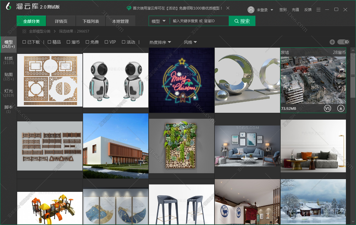Image resolution: width=356 pixels, height=225 pixels.
Task: Enable the 免费 free filter checkbox
Action: tap(88, 42)
